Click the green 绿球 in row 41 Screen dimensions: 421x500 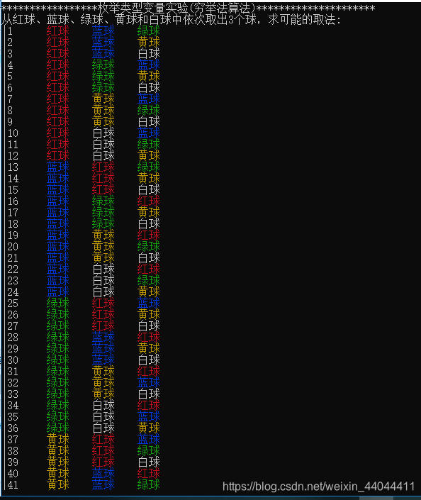pos(149,485)
